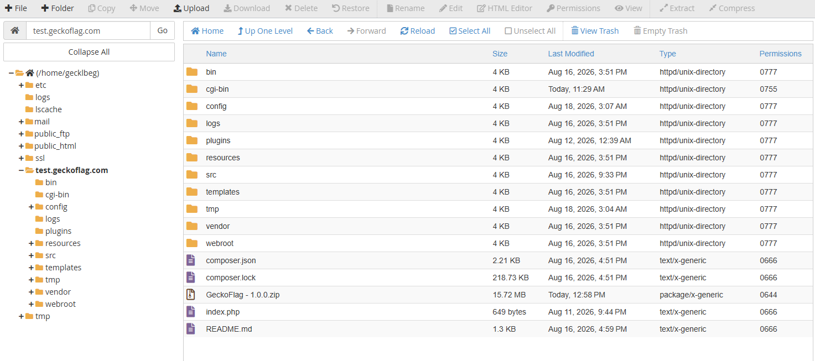
Task: Expand the mail tree folder
Action: click(x=21, y=122)
